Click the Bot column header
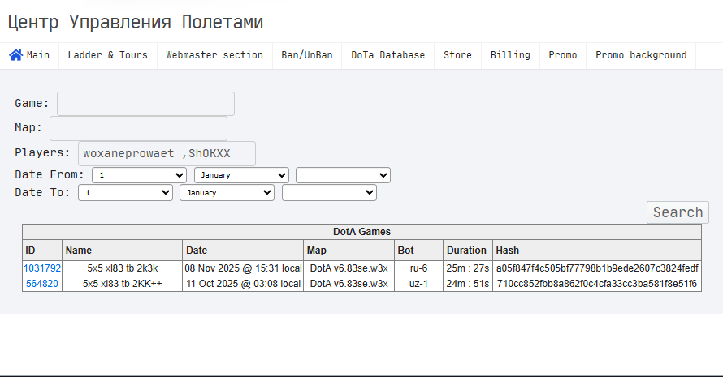Screen dimensions: 723x377 pos(418,251)
